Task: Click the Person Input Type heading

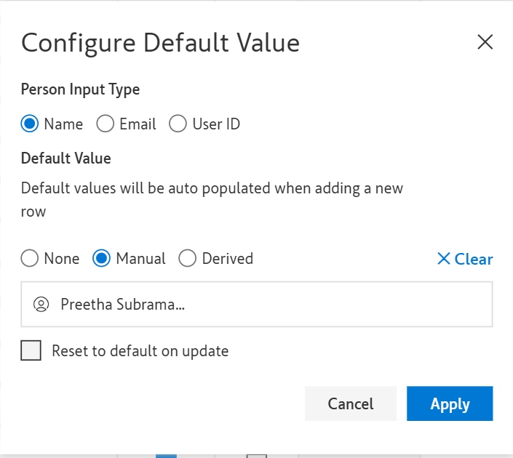Action: [x=80, y=89]
